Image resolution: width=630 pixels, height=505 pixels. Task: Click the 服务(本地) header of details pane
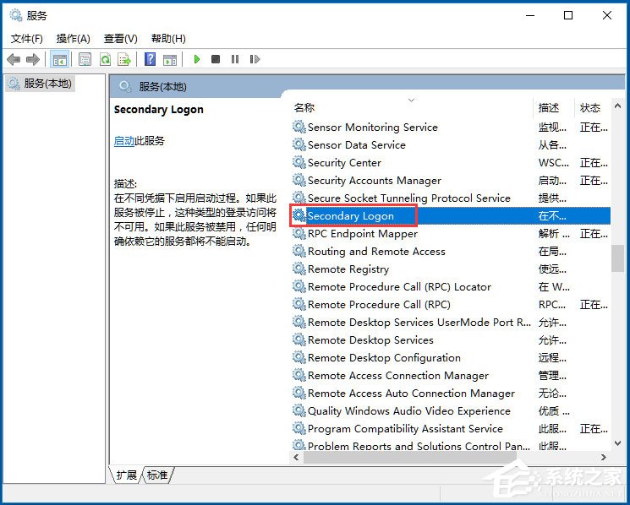162,87
